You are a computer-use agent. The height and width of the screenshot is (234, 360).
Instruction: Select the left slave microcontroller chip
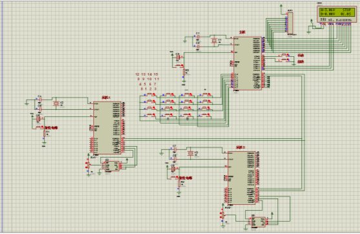tap(107, 128)
